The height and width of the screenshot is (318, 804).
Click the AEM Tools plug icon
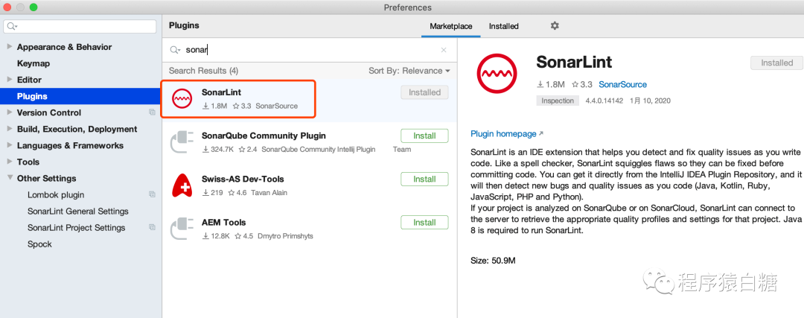183,228
